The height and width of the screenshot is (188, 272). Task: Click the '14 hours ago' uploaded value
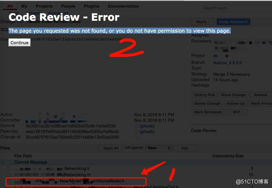point(226,80)
